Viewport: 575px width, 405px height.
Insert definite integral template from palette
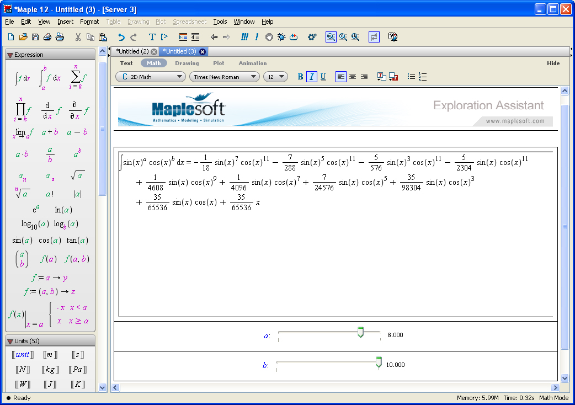50,78
